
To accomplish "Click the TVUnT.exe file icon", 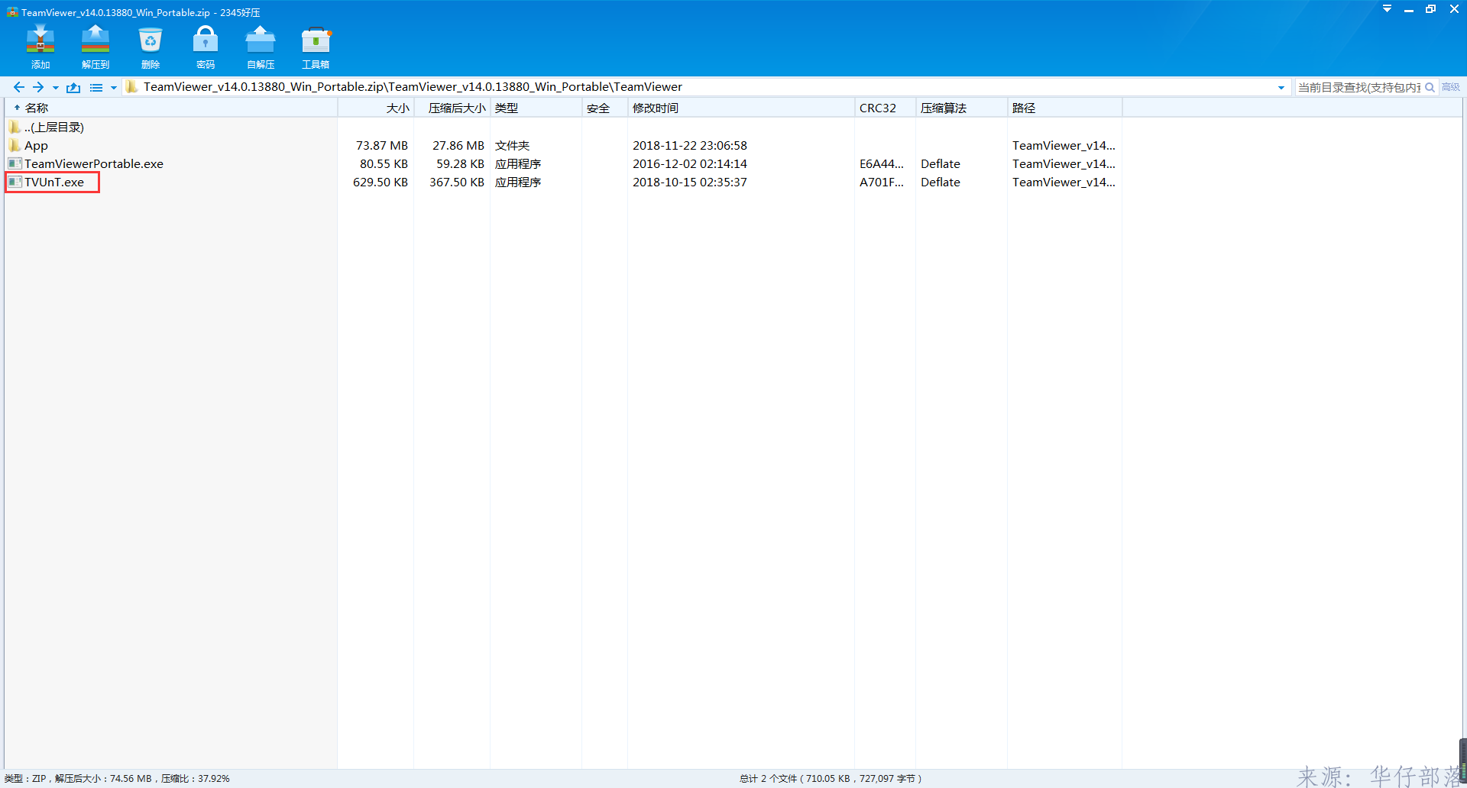I will coord(15,182).
